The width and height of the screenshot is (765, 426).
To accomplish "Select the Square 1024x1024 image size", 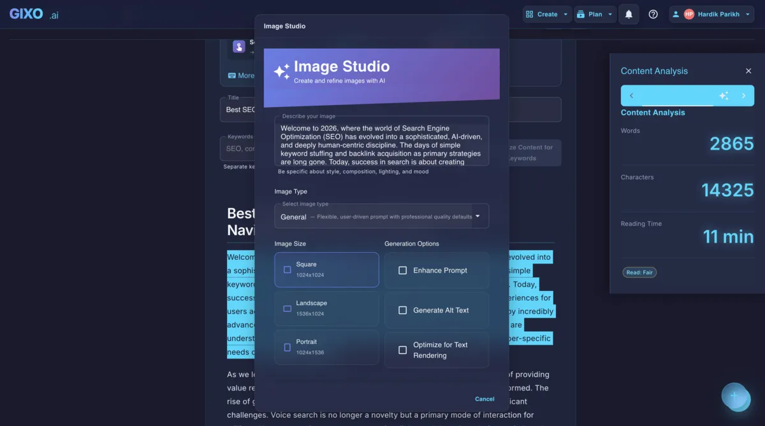I will tap(326, 270).
